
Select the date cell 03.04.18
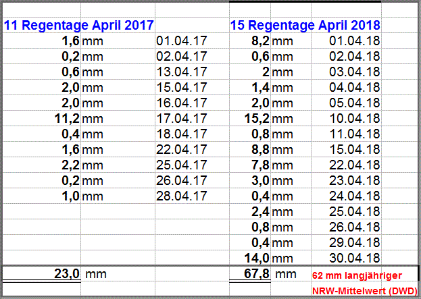point(355,72)
